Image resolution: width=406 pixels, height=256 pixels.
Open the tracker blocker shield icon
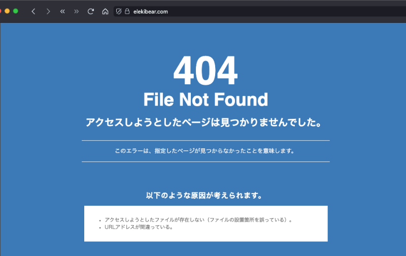[x=118, y=11]
